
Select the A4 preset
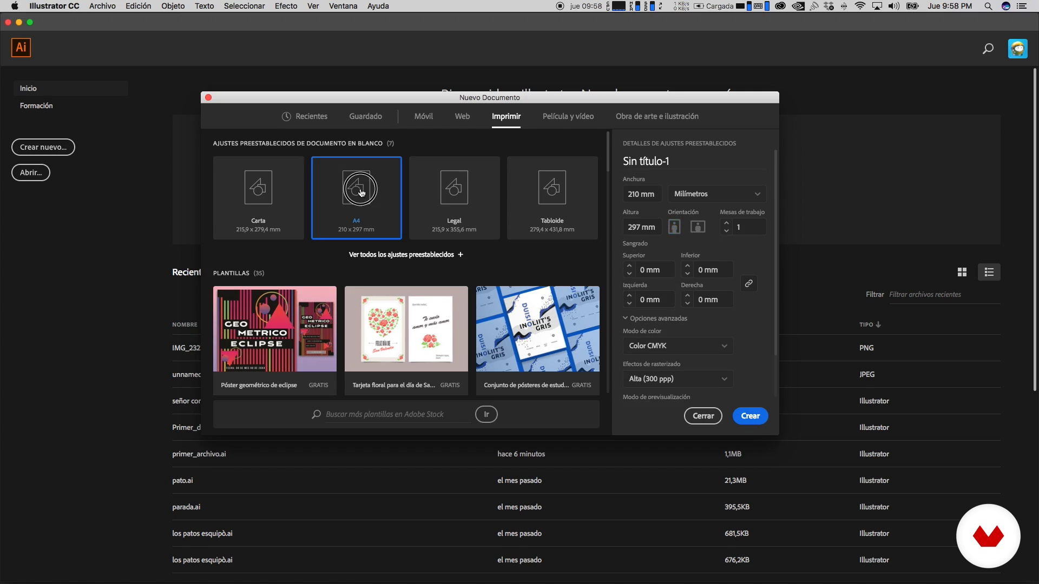point(356,198)
